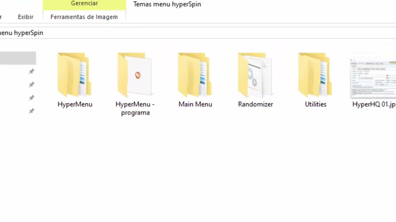Viewport: 396px width, 222px height.
Task: Select the highlighted quick access item in sidebar
Action: 18,58
